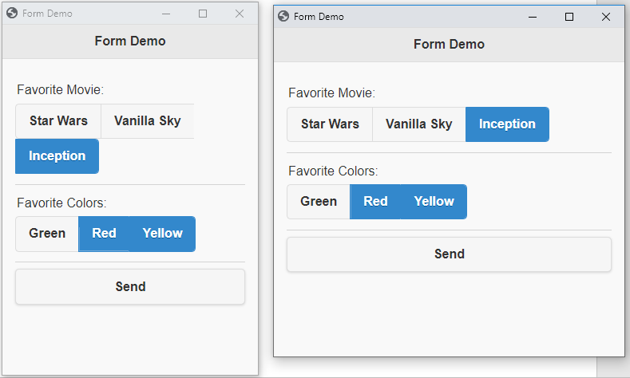Minimize the right Form Demo window
The width and height of the screenshot is (630, 378).
click(x=533, y=17)
